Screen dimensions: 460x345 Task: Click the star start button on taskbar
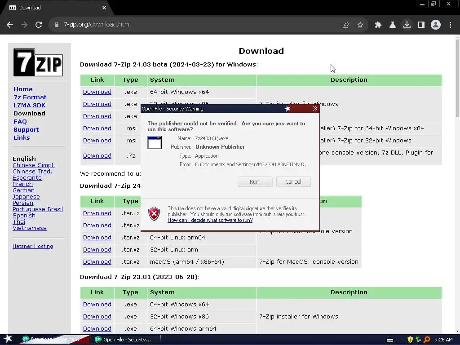coord(8,339)
